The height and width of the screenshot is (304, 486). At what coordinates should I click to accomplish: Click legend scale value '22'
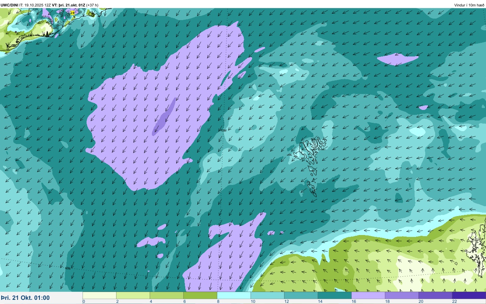(454, 301)
